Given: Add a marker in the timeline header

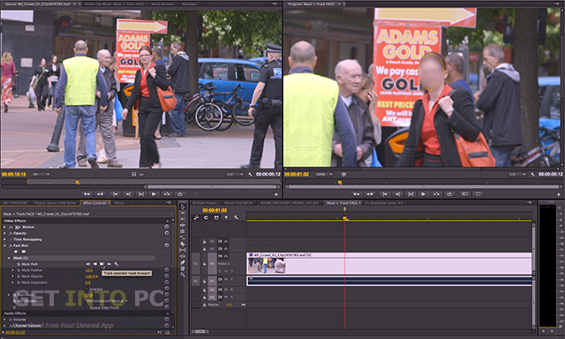Looking at the screenshot, I should 226,217.
